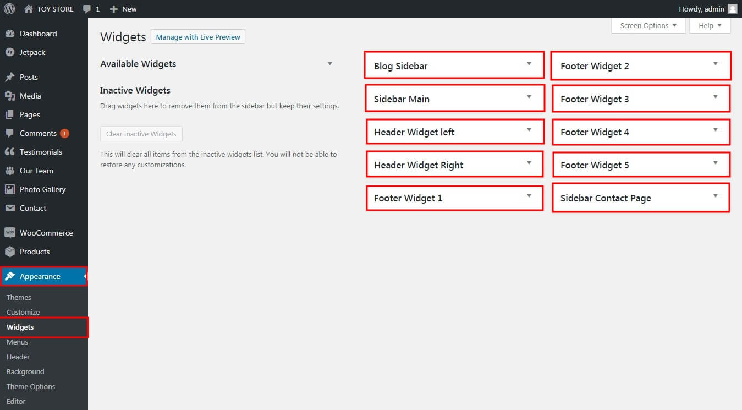This screenshot has width=742, height=410.
Task: Open the WooCommerce menu item
Action: pos(44,233)
